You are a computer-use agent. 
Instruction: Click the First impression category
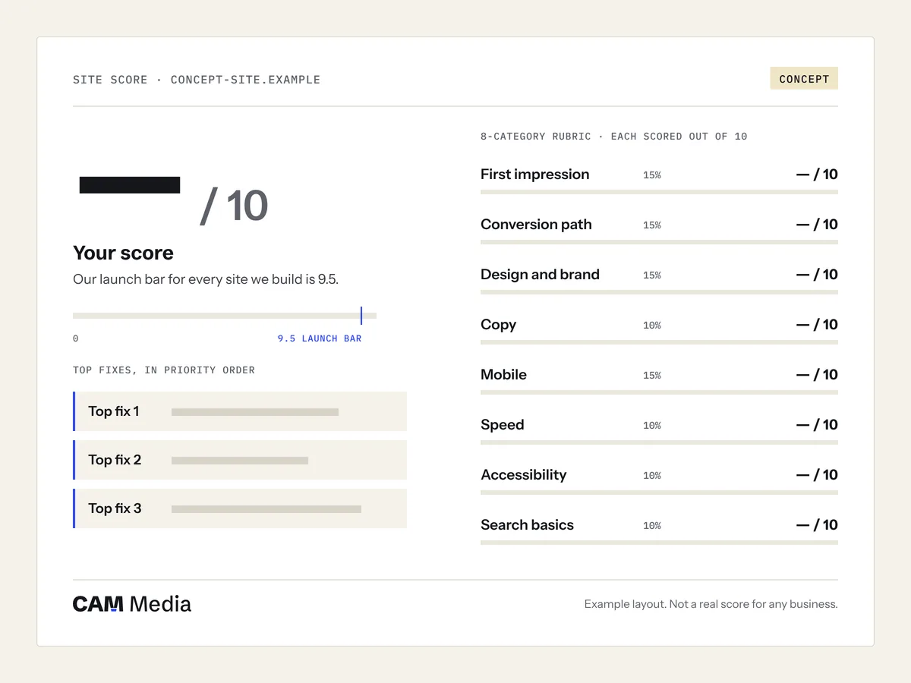[534, 175]
